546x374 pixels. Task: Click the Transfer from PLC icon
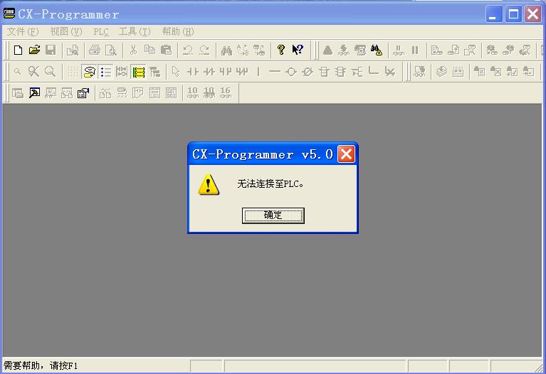453,50
